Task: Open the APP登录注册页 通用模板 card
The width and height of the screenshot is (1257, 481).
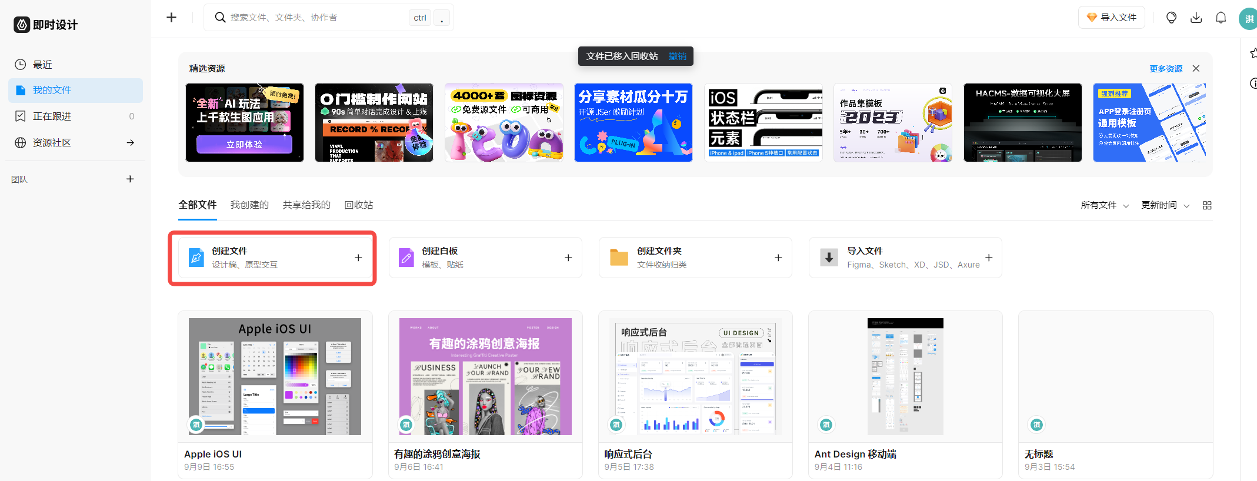Action: pos(1149,122)
